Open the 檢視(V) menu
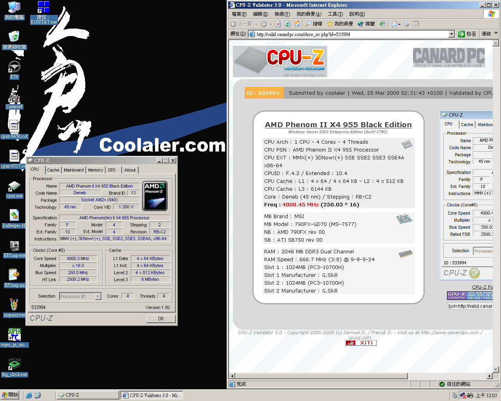Image resolution: width=501 pixels, height=401 pixels. point(282,14)
